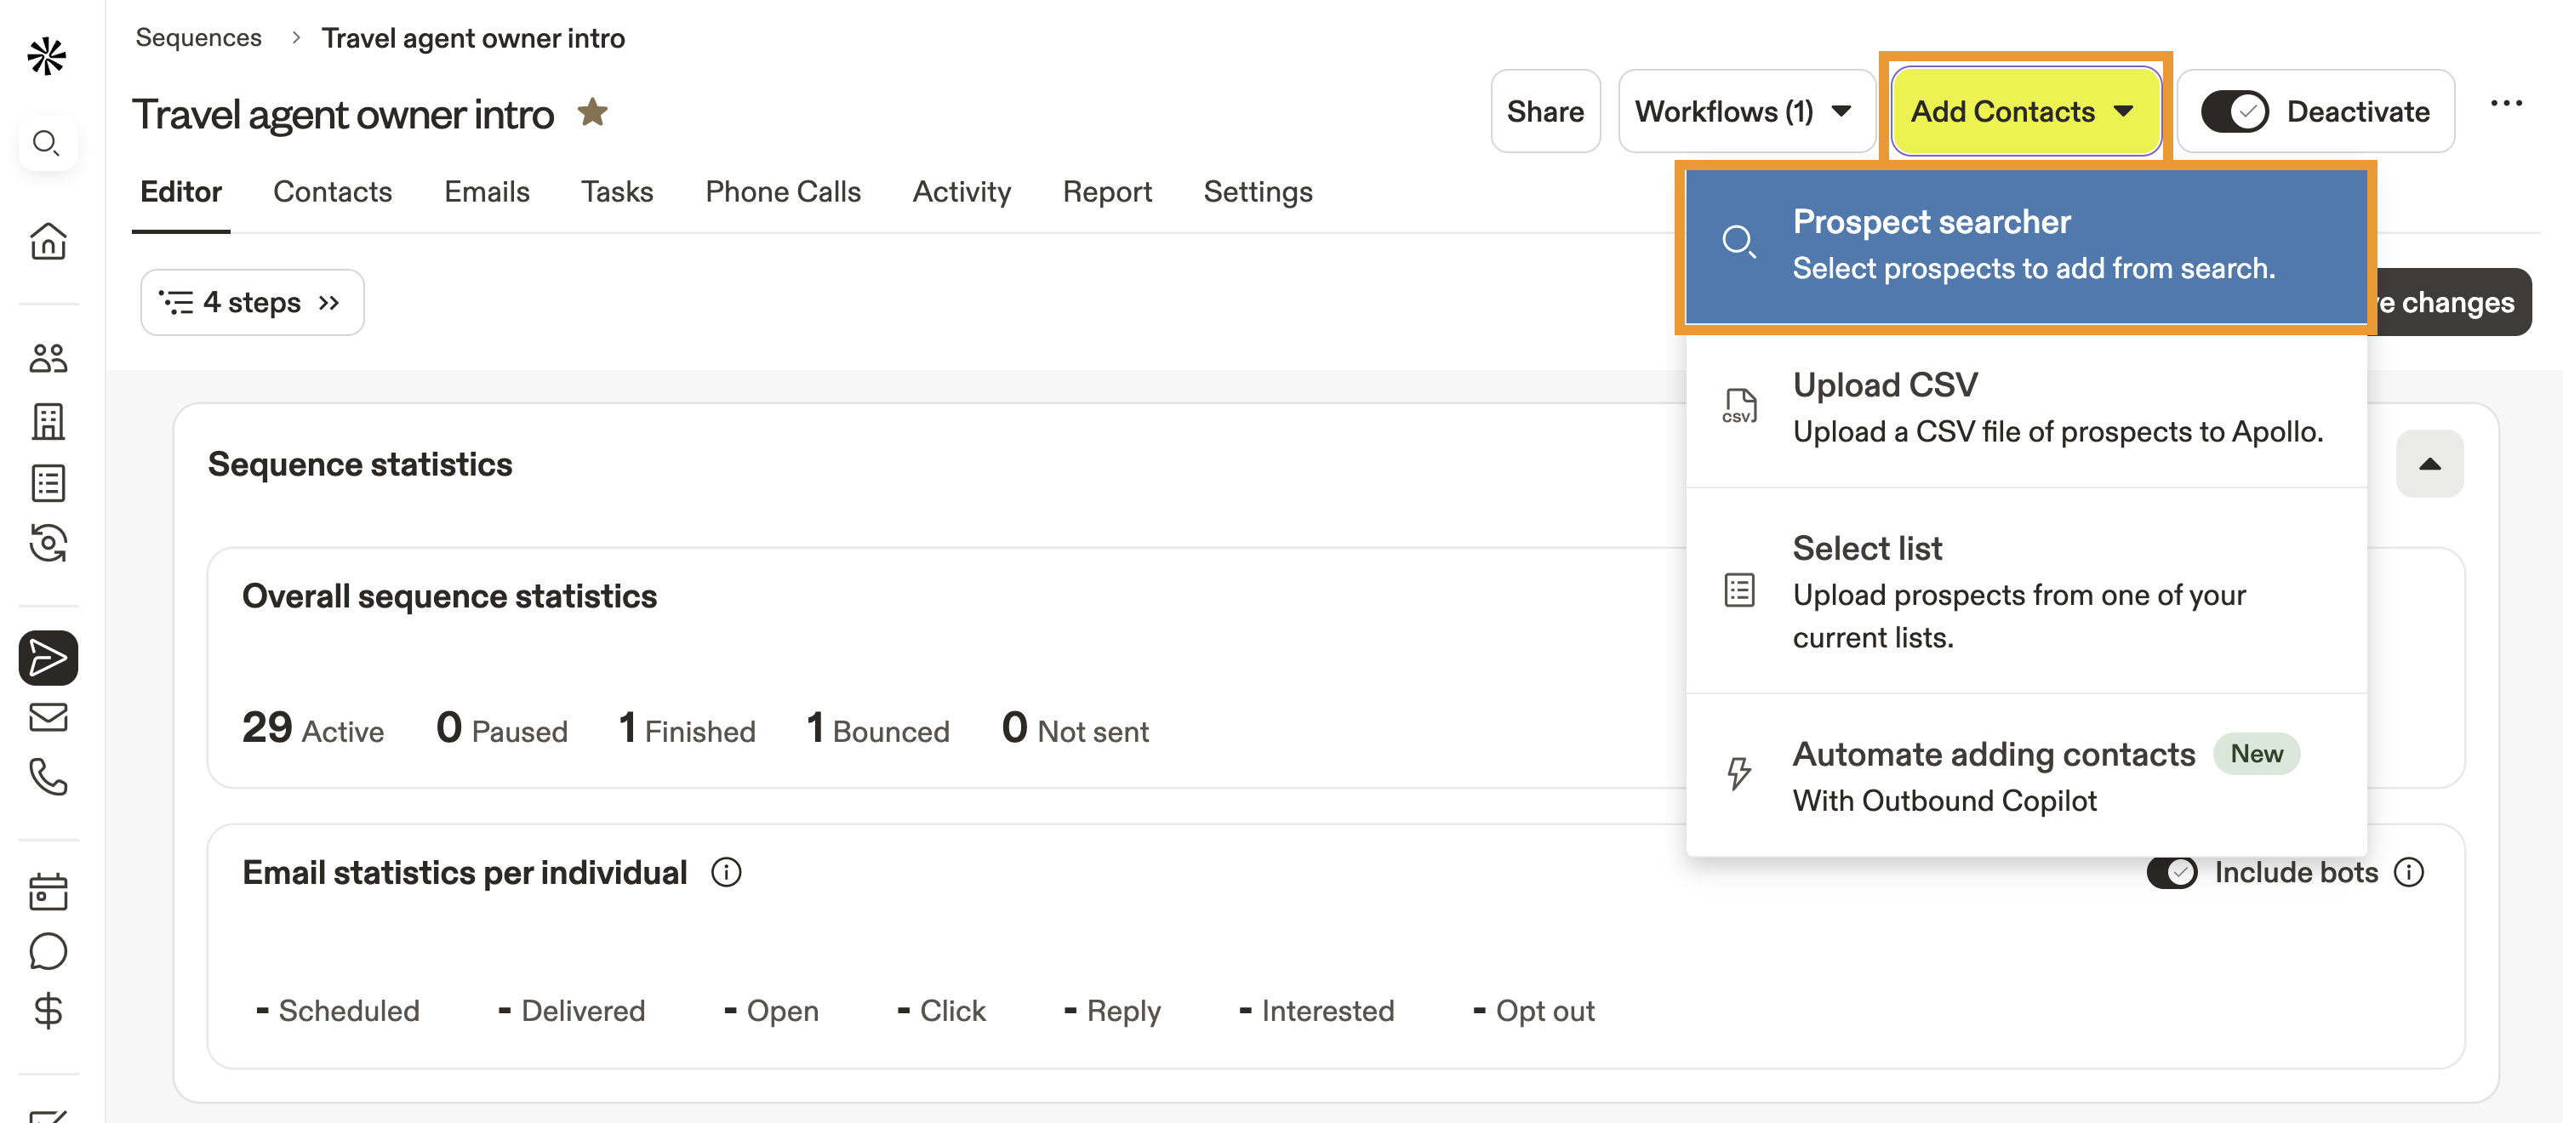Open the People icon in sidebar
Screen dimensions: 2563x1123
(48, 358)
